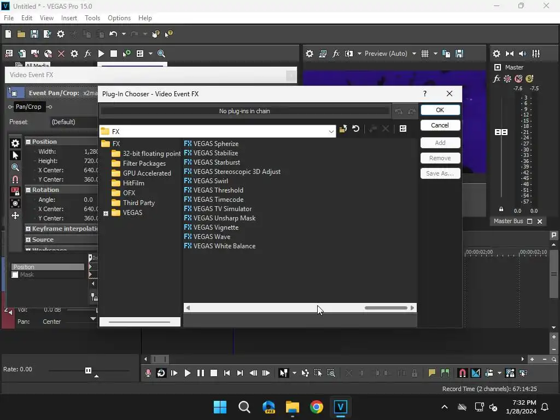Adjust the playback Rate slider
This screenshot has width=560, height=420.
(x=88, y=370)
